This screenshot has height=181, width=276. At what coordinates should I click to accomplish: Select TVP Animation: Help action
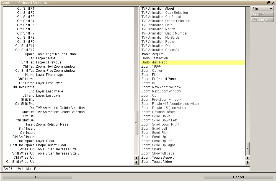coord(193,25)
